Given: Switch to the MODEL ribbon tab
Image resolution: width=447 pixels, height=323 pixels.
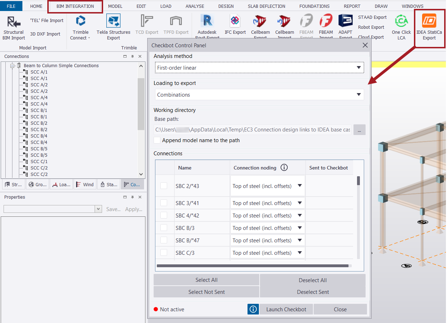Looking at the screenshot, I should point(115,6).
